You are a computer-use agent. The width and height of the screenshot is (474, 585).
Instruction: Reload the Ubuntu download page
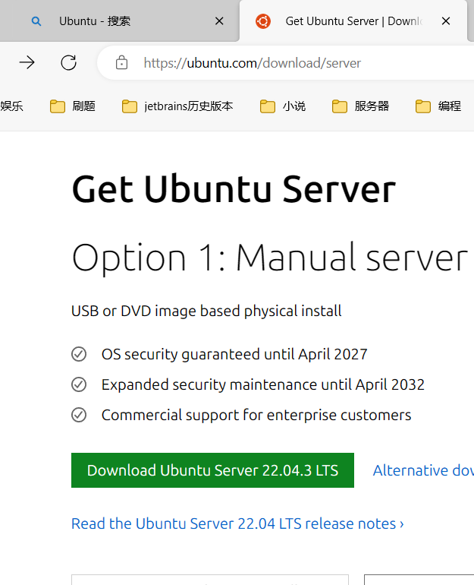click(x=69, y=63)
